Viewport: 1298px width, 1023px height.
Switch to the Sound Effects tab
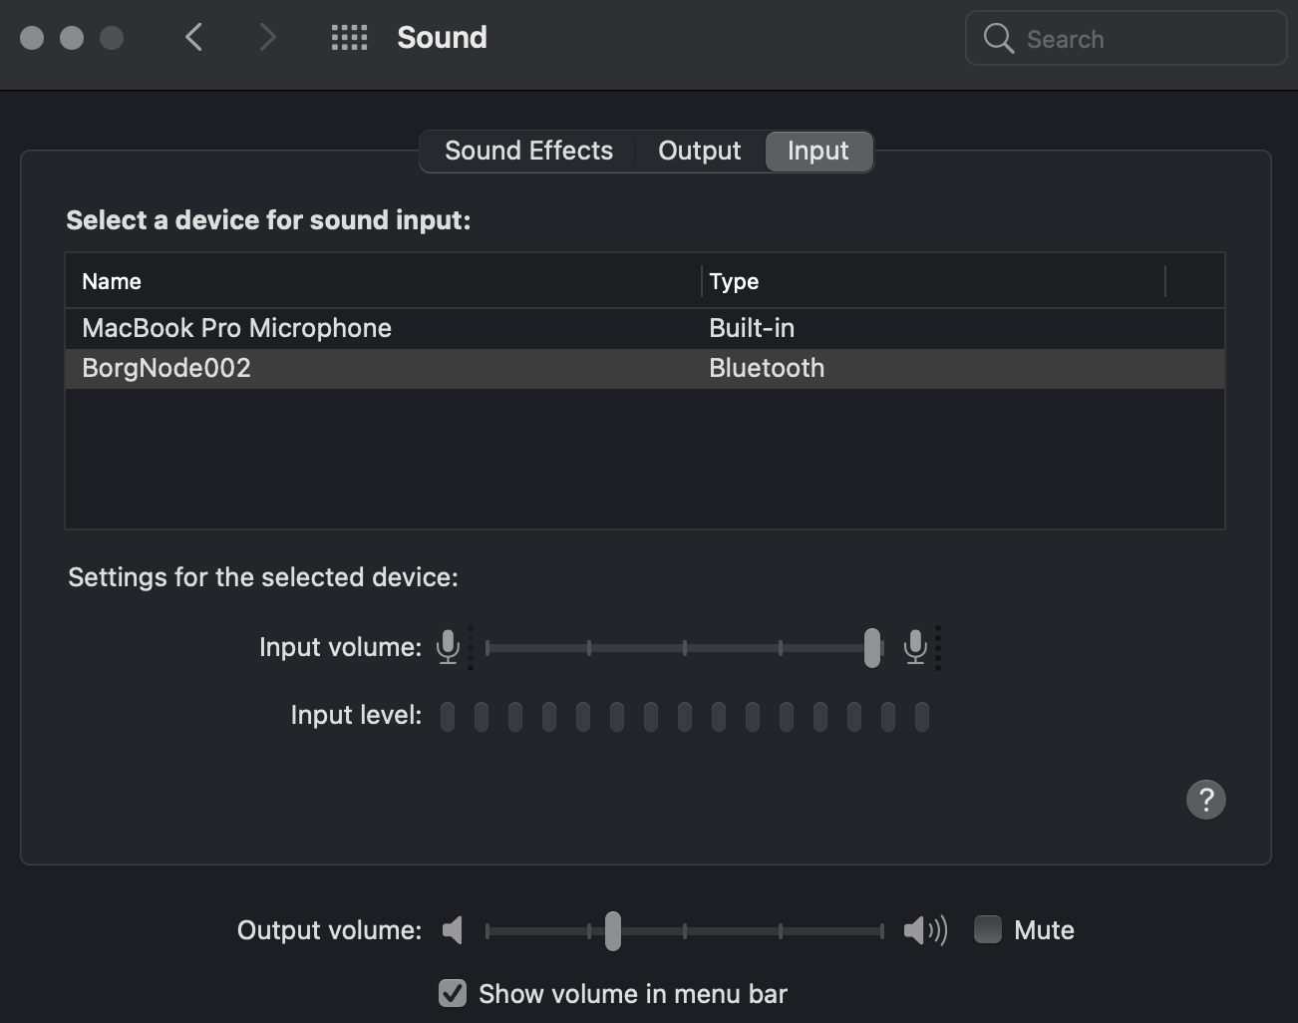click(x=528, y=151)
